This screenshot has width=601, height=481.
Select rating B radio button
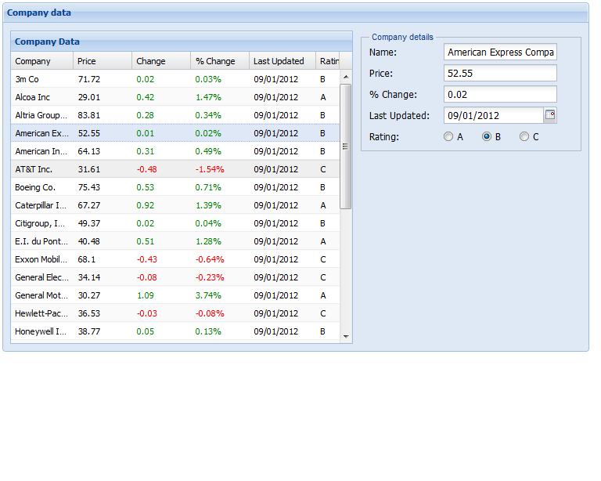tap(487, 136)
